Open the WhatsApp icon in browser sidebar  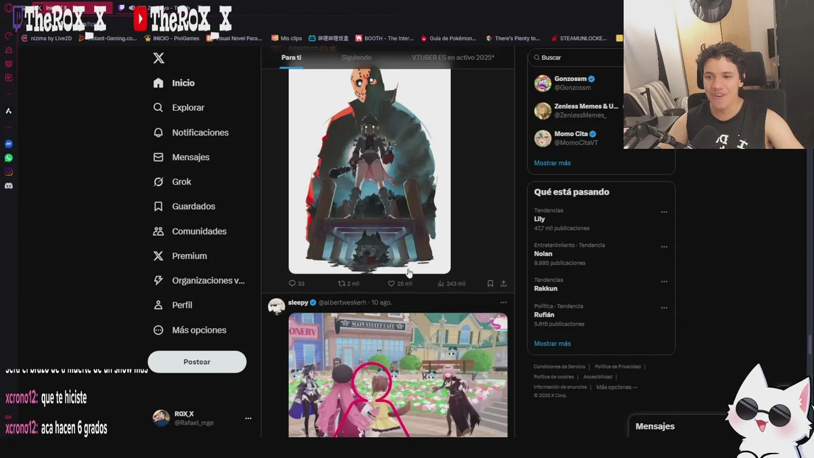8,158
